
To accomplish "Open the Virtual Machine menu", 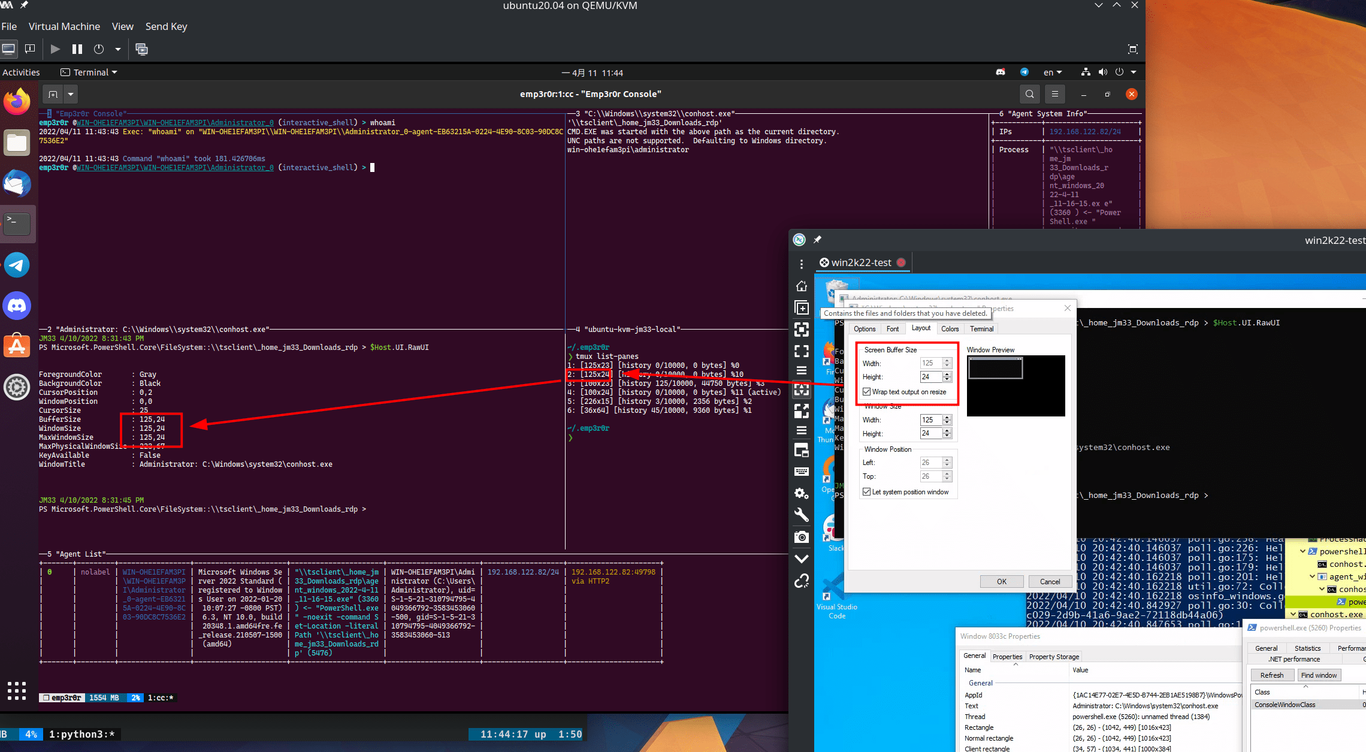I will coord(64,26).
